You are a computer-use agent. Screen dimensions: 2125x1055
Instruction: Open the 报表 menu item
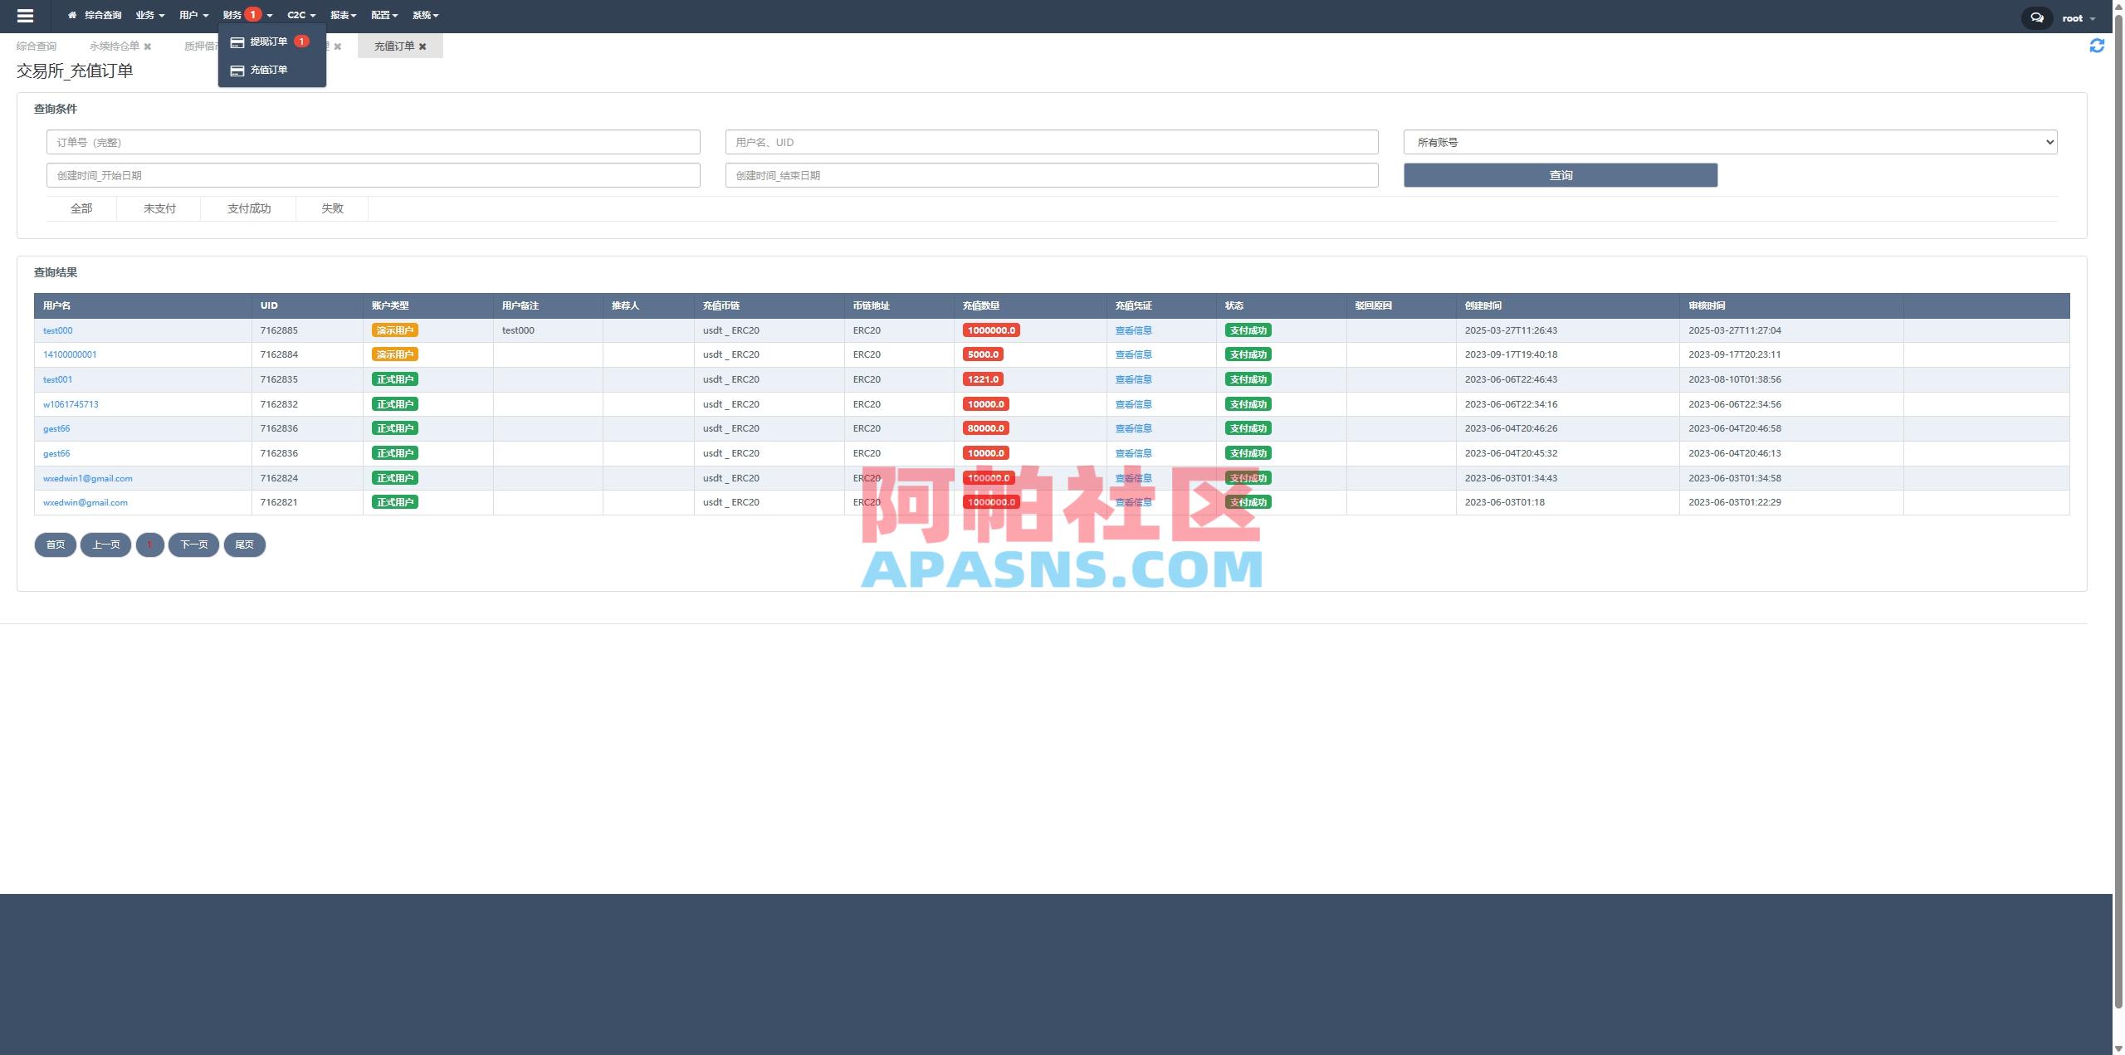342,14
